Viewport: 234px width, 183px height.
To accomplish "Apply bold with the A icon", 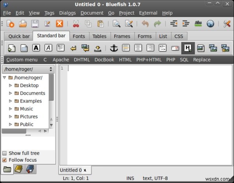I will coord(36,48).
